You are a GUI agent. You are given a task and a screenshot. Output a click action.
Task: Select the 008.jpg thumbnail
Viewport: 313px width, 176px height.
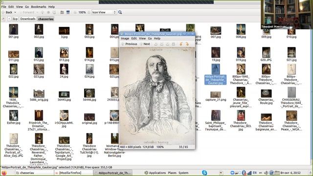[x=241, y=29]
